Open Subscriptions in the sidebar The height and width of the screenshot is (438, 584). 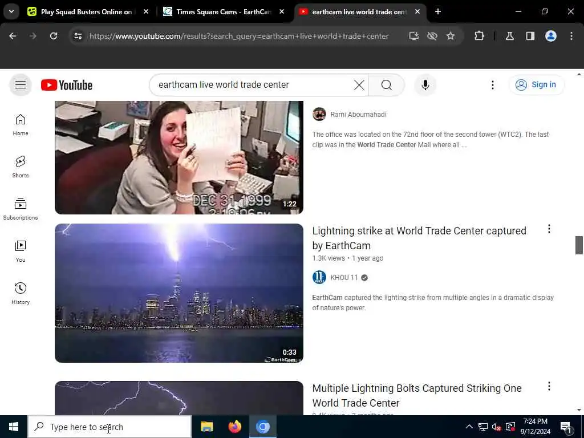[x=21, y=209]
